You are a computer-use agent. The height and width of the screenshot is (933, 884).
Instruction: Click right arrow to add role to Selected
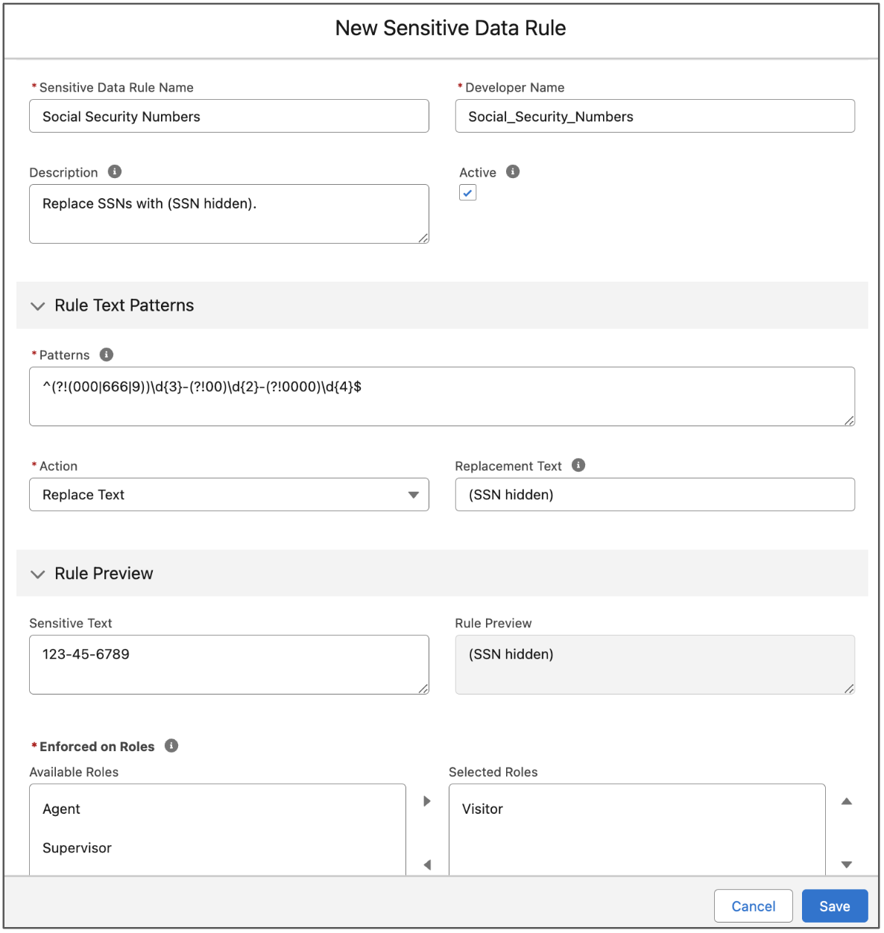coord(427,801)
